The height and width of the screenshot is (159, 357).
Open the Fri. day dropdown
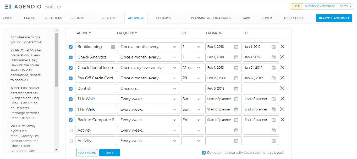click(193, 120)
